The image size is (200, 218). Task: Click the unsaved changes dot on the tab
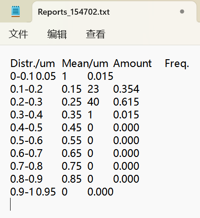click(182, 11)
